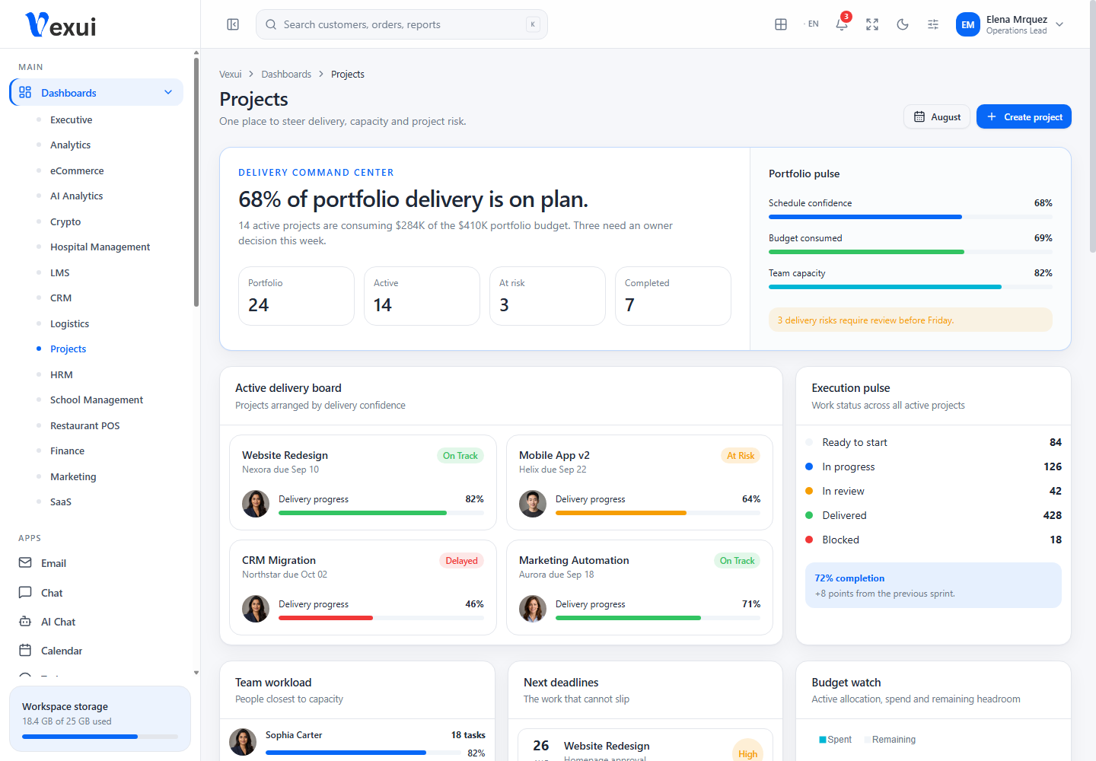Open the apps grid icon in header
The image size is (1096, 761).
[781, 24]
